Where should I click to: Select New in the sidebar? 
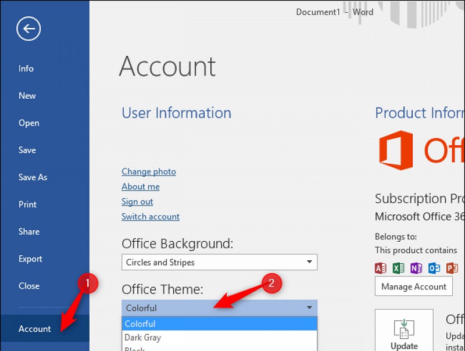(x=27, y=96)
